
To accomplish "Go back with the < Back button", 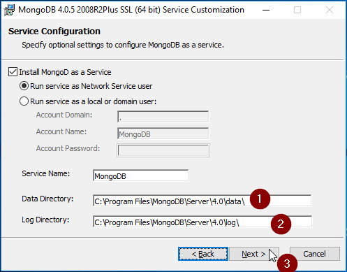I will coord(203,254).
